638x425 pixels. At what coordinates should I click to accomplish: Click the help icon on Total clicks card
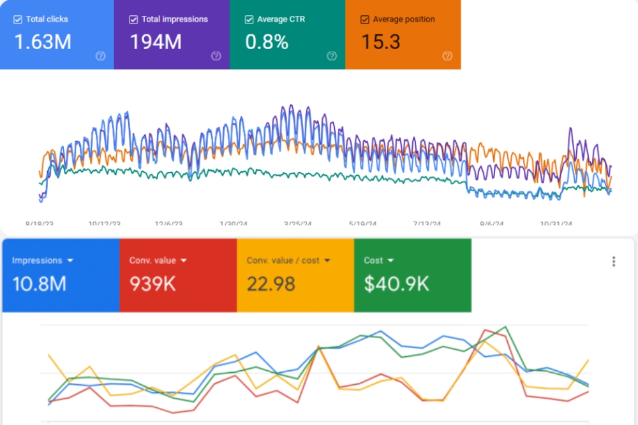(100, 56)
